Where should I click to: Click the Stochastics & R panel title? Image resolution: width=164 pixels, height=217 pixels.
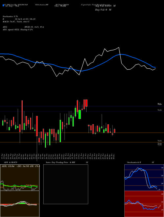pos(134,162)
